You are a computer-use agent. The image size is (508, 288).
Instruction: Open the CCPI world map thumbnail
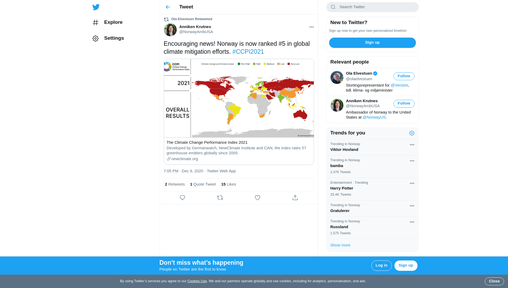click(x=239, y=98)
